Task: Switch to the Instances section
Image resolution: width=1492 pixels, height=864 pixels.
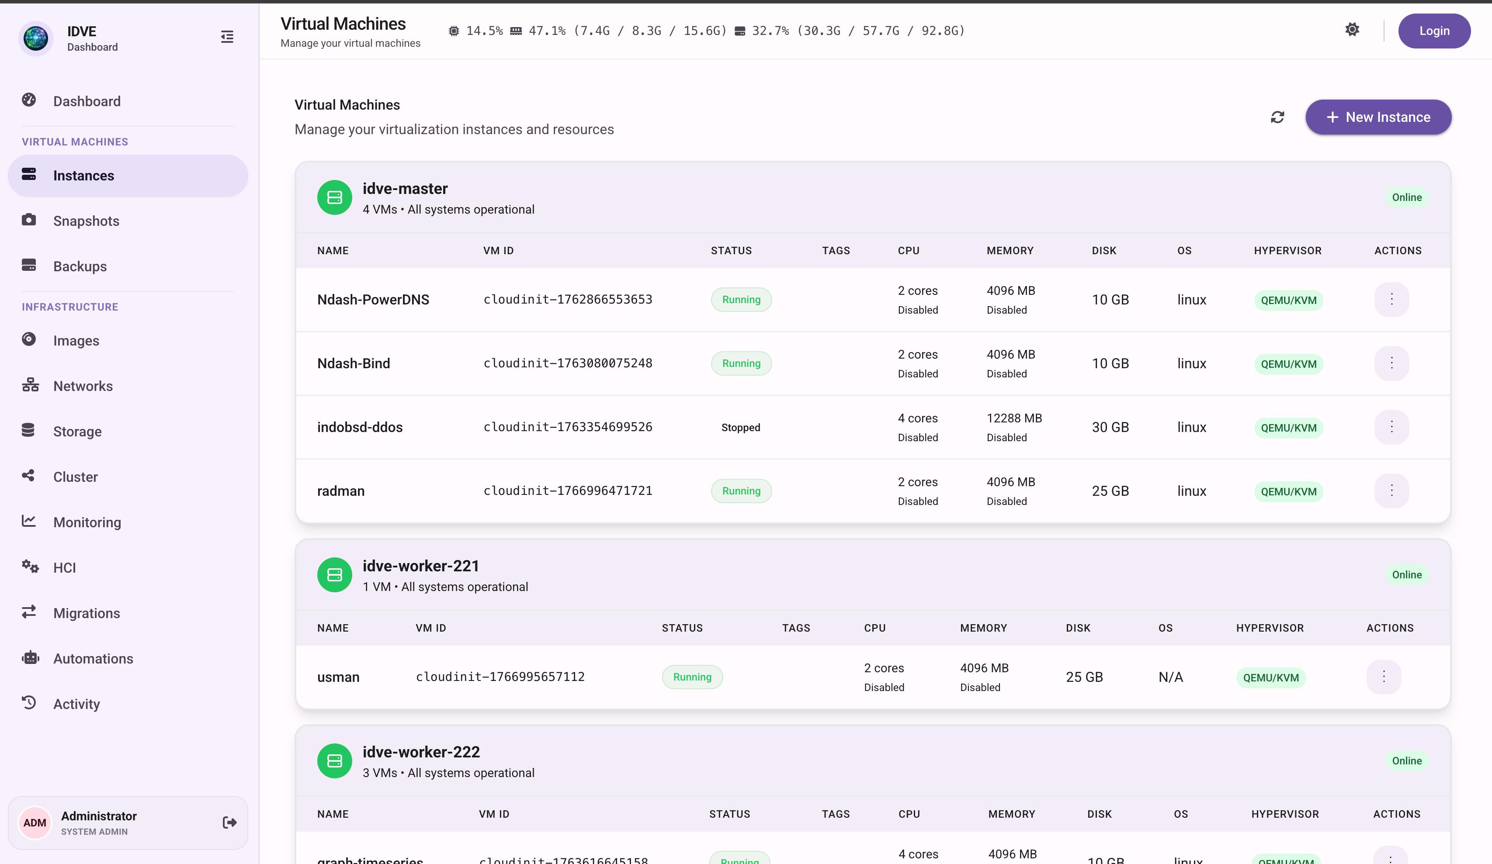Action: tap(83, 175)
